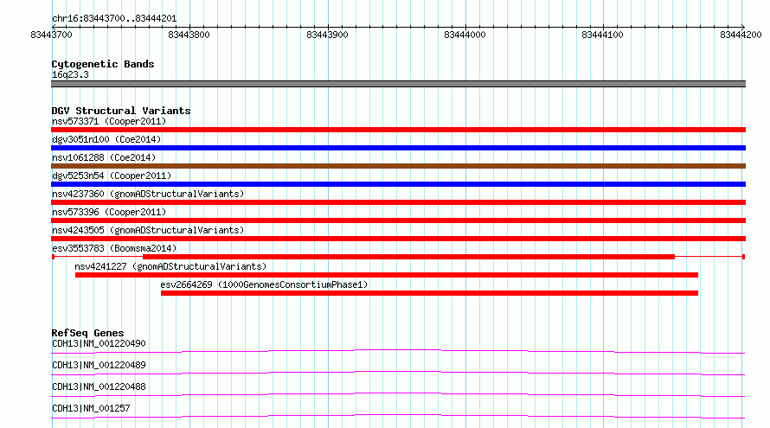Click the red bar for nsv4243505
Image resolution: width=770 pixels, height=428 pixels.
click(x=398, y=239)
